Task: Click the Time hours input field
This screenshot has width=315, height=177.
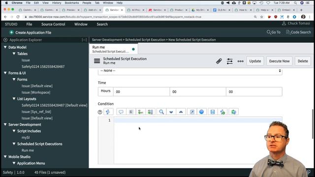Action: tap(141, 91)
